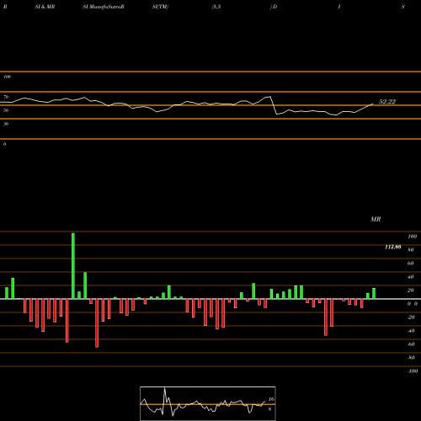
Task: Click the 'SI & MR' header text
Action: click(x=45, y=7)
